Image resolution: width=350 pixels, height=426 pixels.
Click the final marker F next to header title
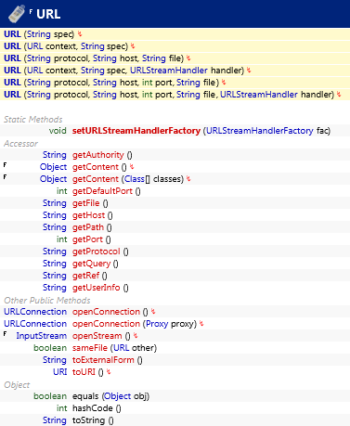[31, 12]
